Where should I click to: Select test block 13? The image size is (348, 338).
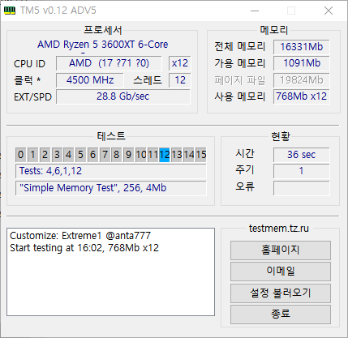[x=177, y=155]
